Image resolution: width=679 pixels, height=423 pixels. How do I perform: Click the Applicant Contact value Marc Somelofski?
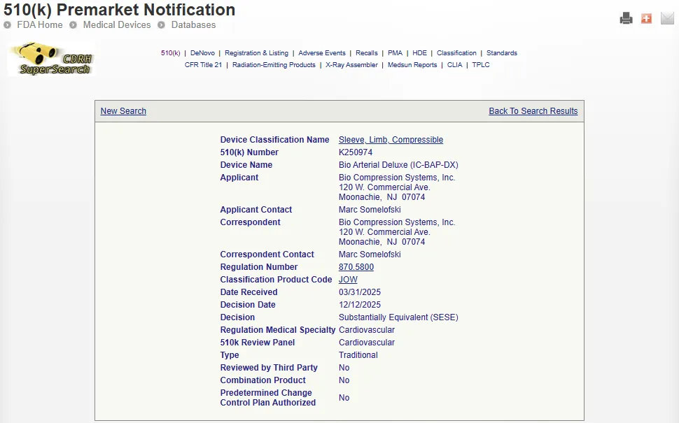[x=370, y=209]
